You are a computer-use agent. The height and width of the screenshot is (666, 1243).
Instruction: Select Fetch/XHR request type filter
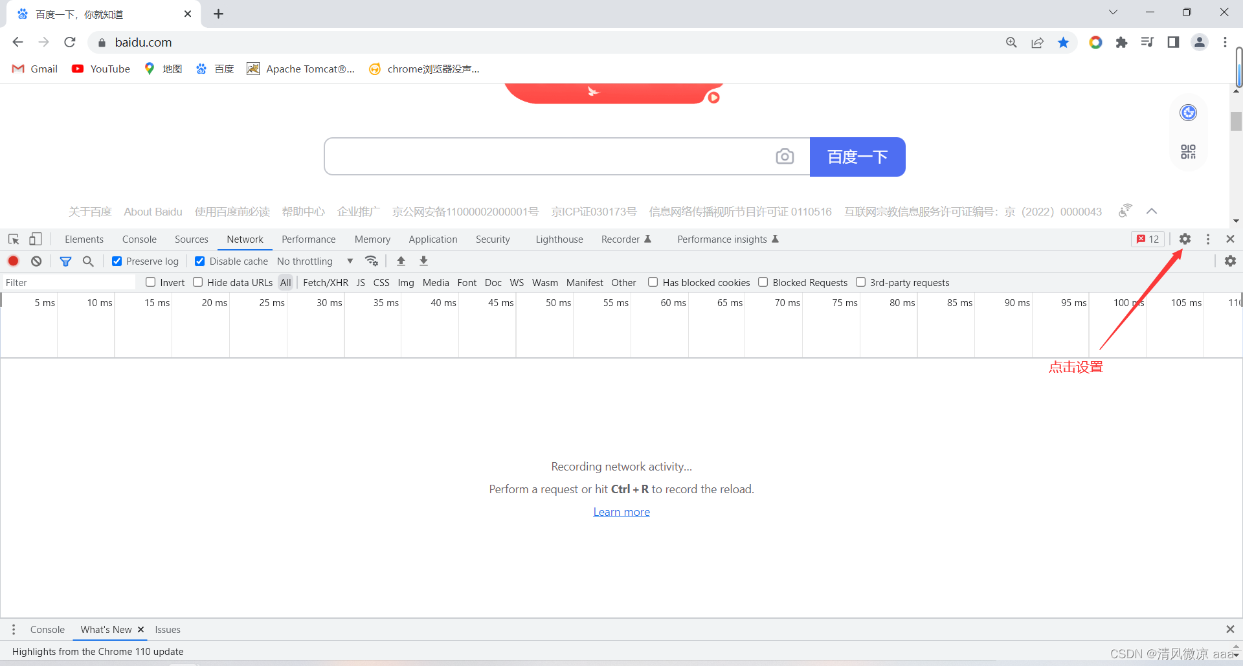coord(326,282)
